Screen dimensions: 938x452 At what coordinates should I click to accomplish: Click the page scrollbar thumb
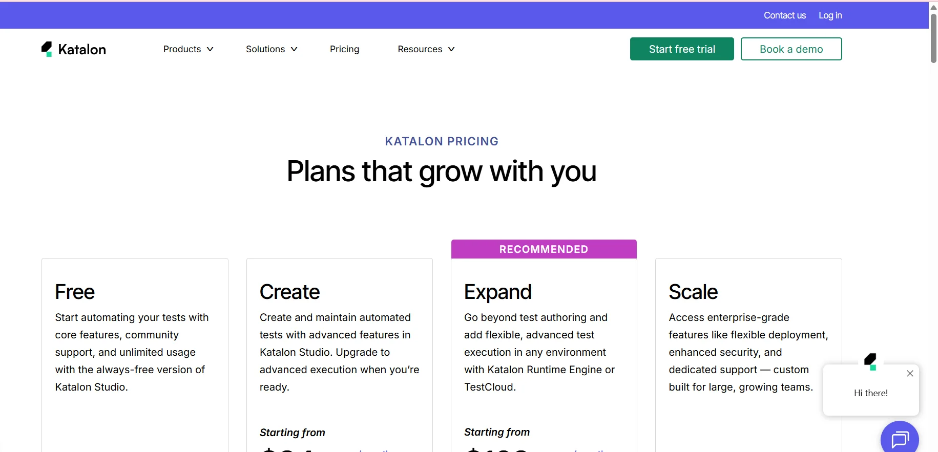[933, 38]
